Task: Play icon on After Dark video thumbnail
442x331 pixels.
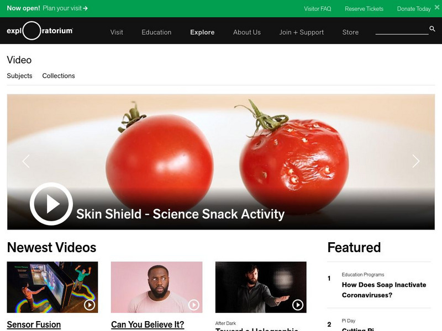Action: pyautogui.click(x=298, y=305)
